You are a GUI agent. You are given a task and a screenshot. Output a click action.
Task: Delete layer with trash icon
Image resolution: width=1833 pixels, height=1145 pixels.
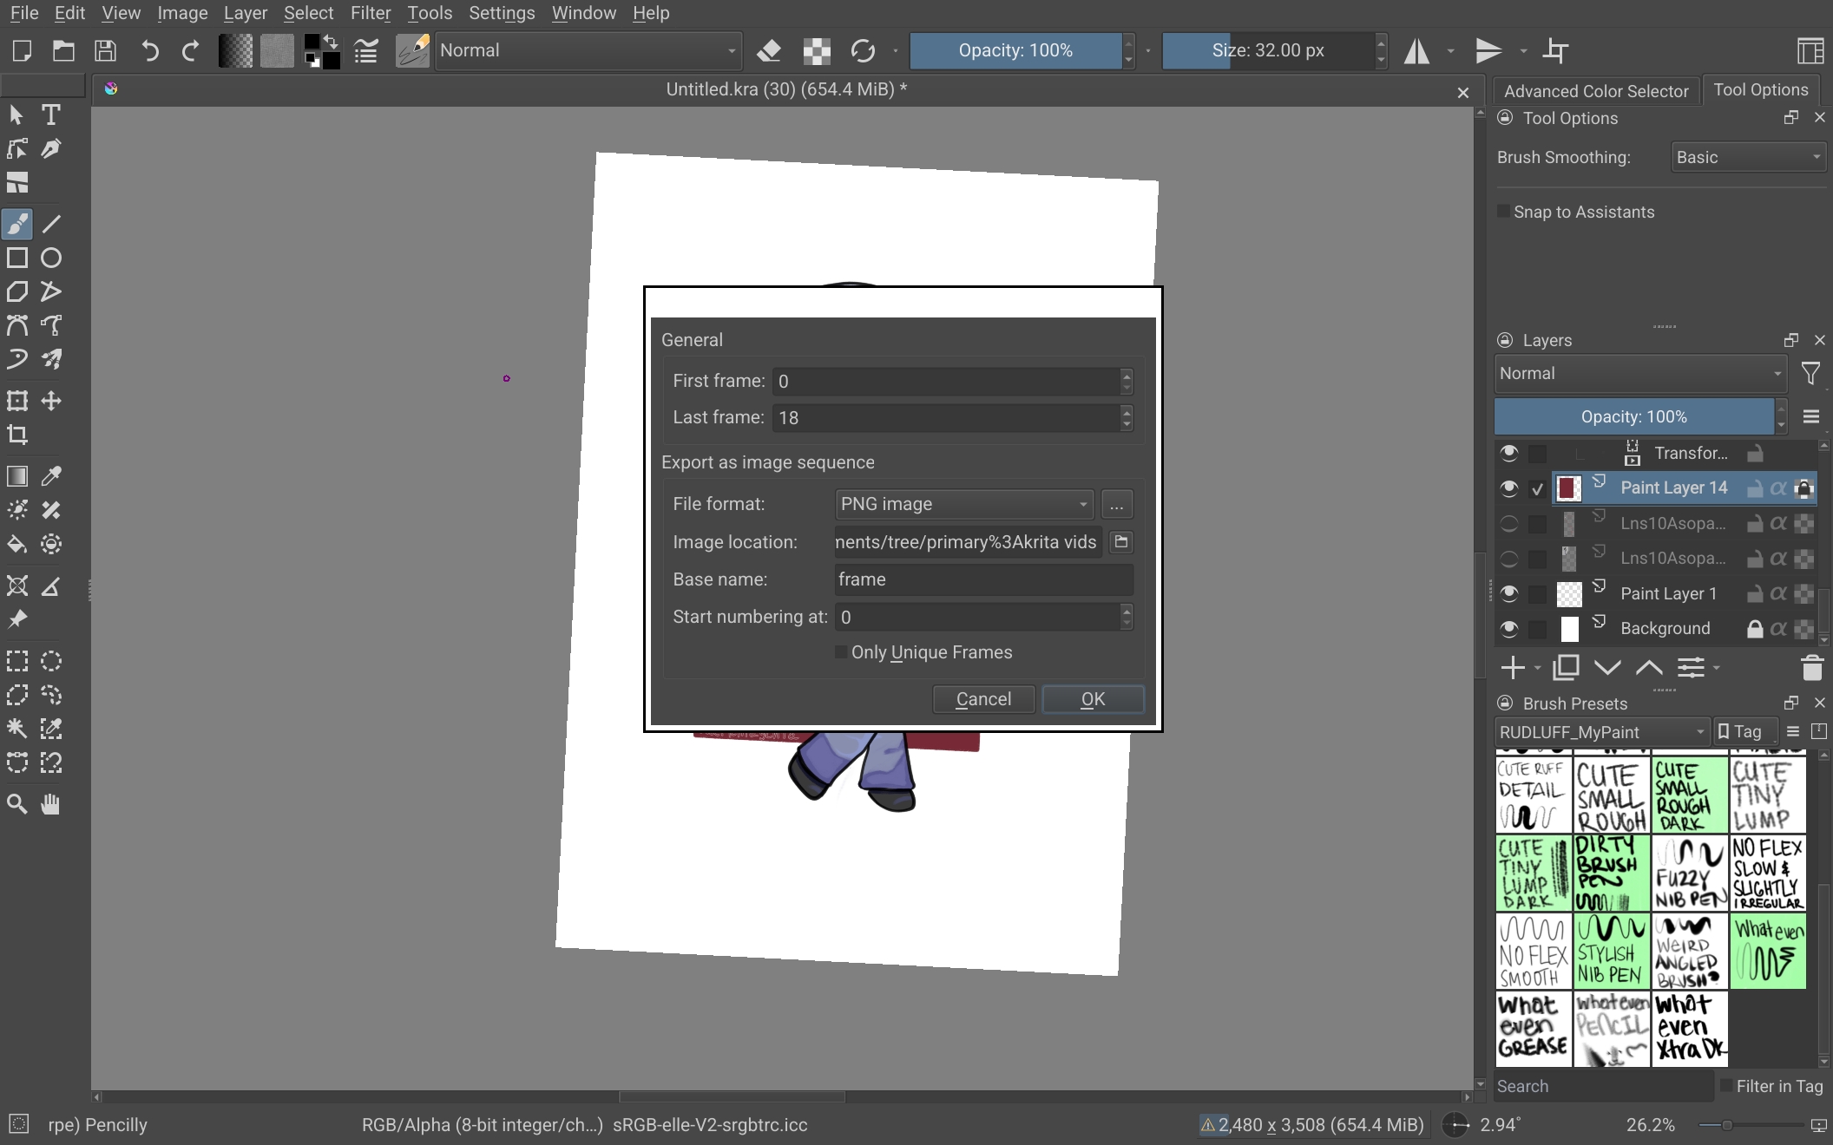click(1811, 668)
